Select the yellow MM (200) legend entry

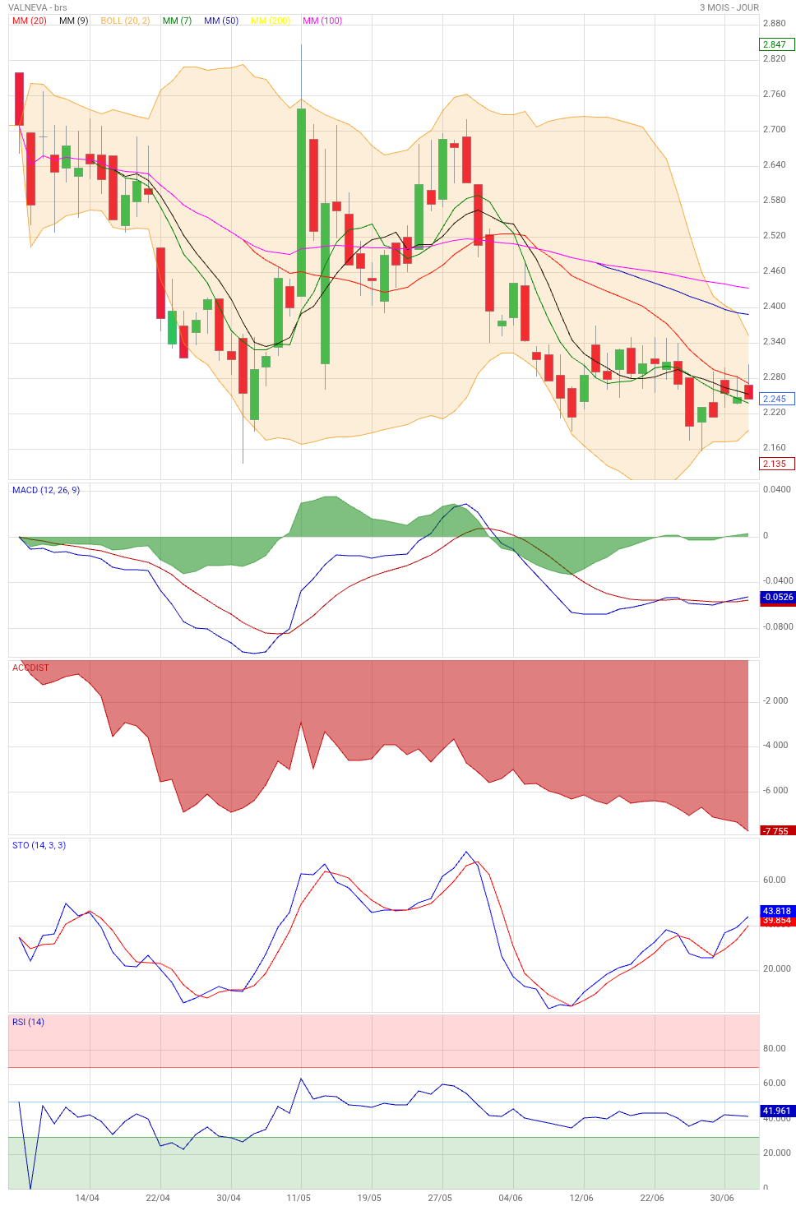(271, 21)
